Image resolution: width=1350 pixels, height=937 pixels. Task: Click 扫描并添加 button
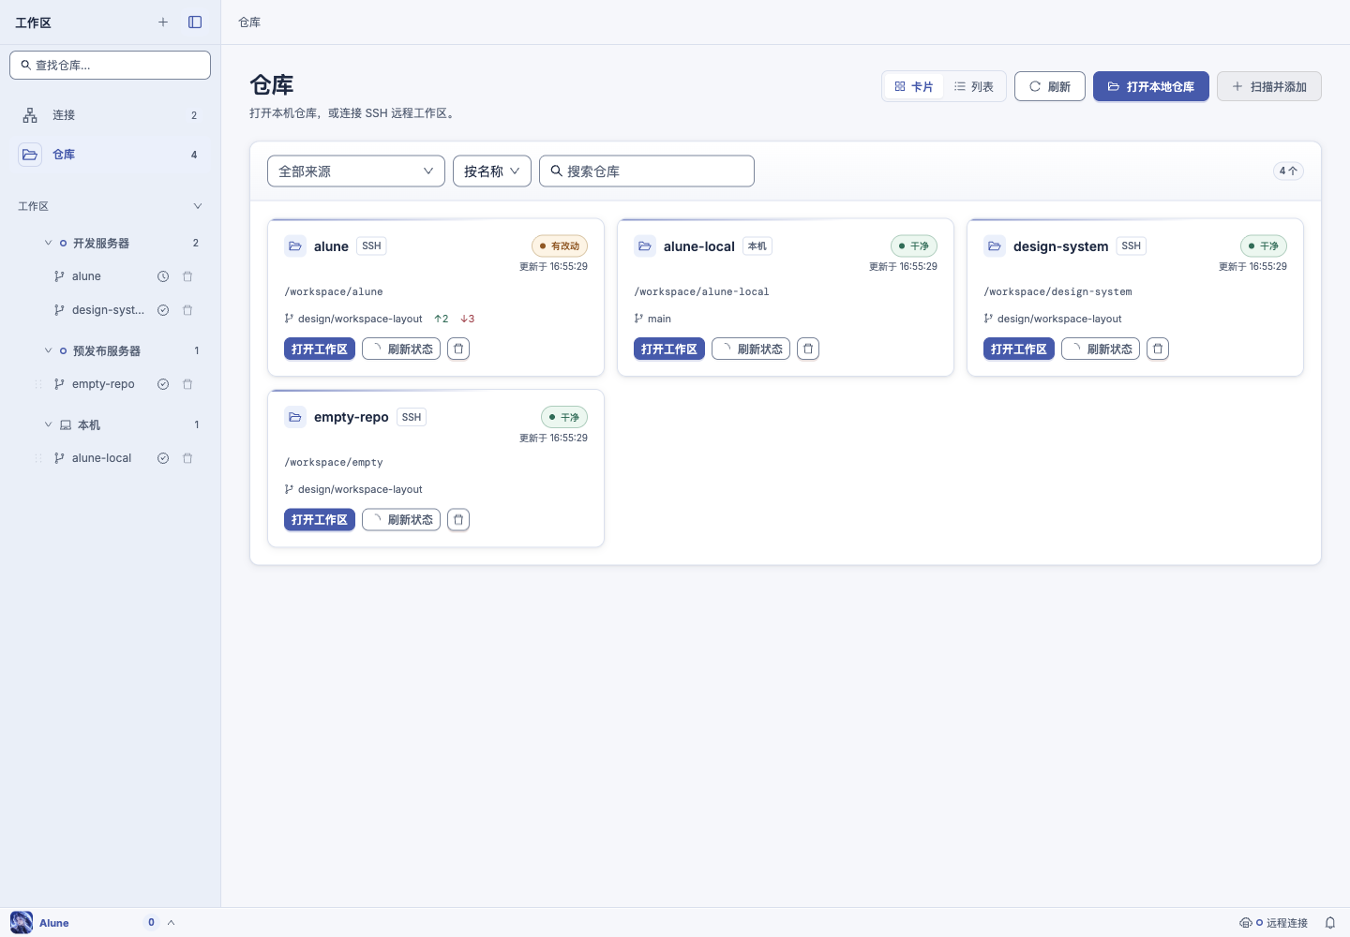coord(1269,86)
